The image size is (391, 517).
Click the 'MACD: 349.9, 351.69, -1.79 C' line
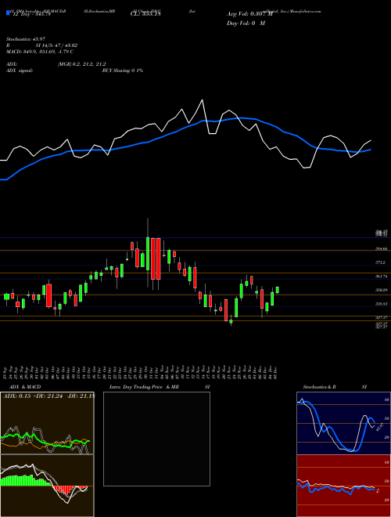click(40, 52)
